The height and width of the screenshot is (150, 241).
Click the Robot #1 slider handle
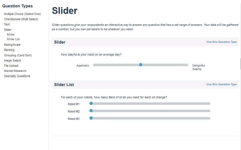point(91,103)
